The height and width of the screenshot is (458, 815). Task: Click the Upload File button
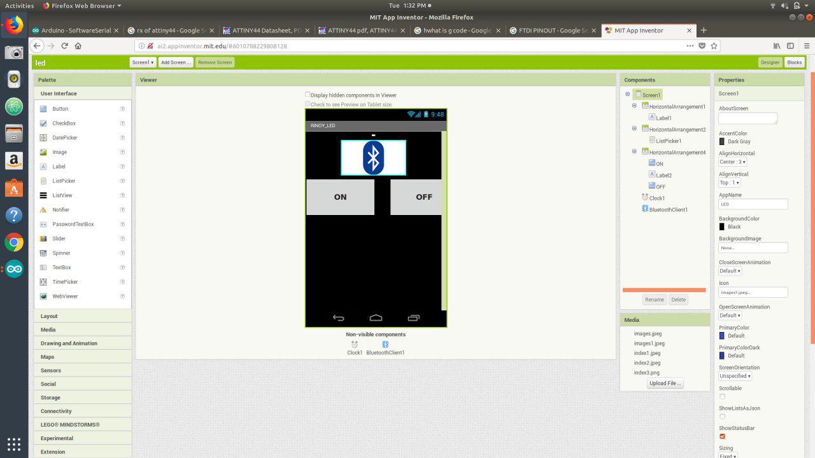click(665, 383)
